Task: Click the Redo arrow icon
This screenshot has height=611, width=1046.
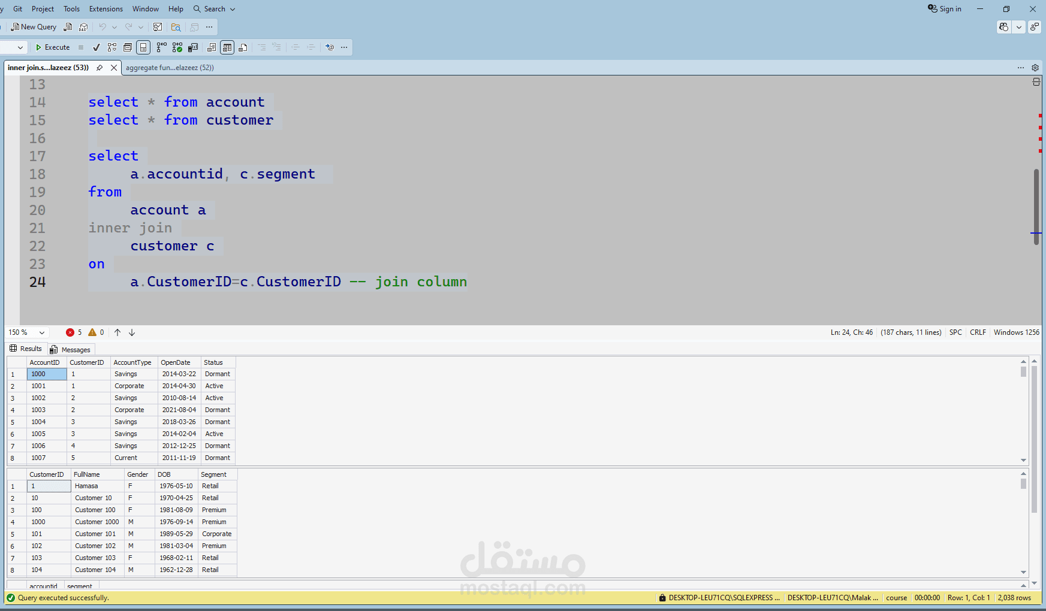Action: click(128, 27)
